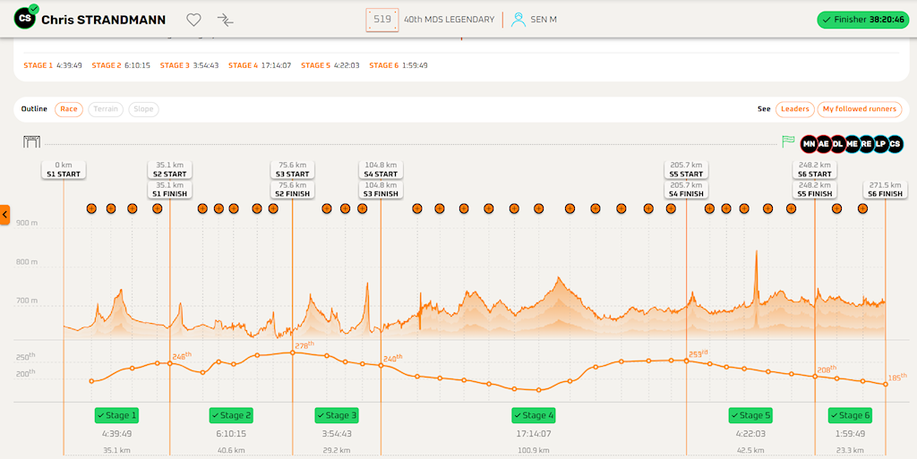Select the Stage 1 tab below chart
Screen dimensions: 917x459
(x=116, y=415)
